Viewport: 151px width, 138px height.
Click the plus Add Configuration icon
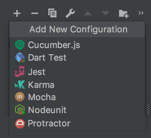tap(17, 13)
